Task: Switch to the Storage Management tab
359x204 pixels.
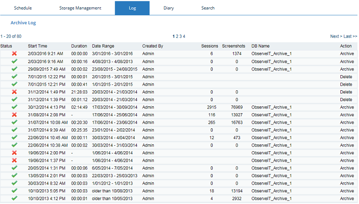Action: [80, 8]
